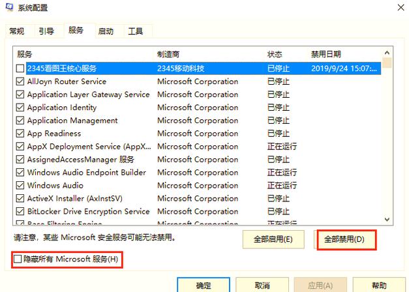
Task: Check the 2345看图王核心服务 checkbox
Action: 20,68
